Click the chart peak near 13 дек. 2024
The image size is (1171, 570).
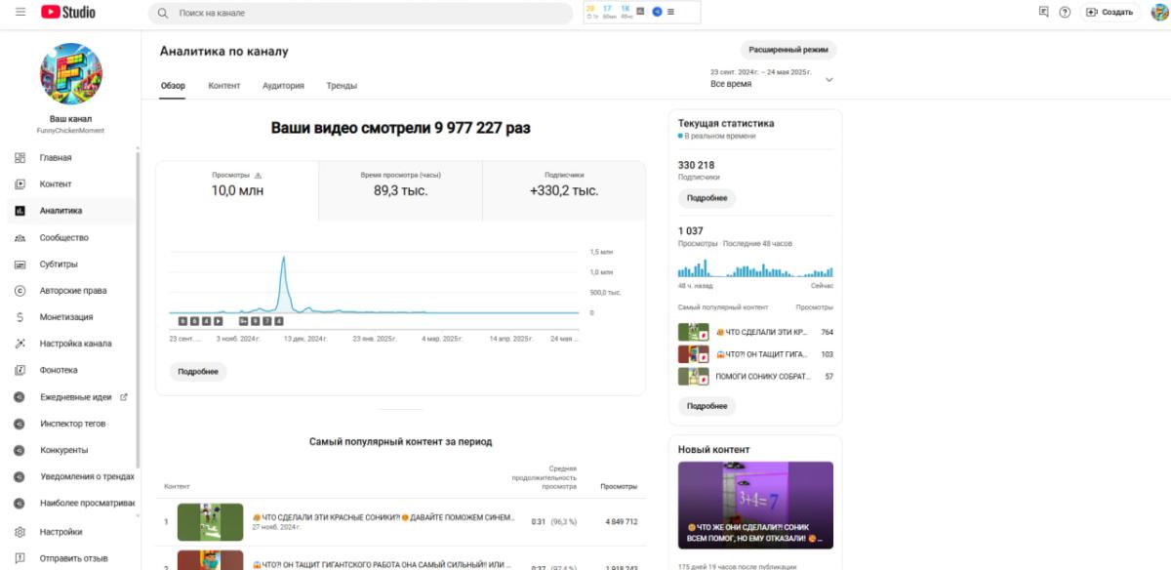pyautogui.click(x=283, y=259)
